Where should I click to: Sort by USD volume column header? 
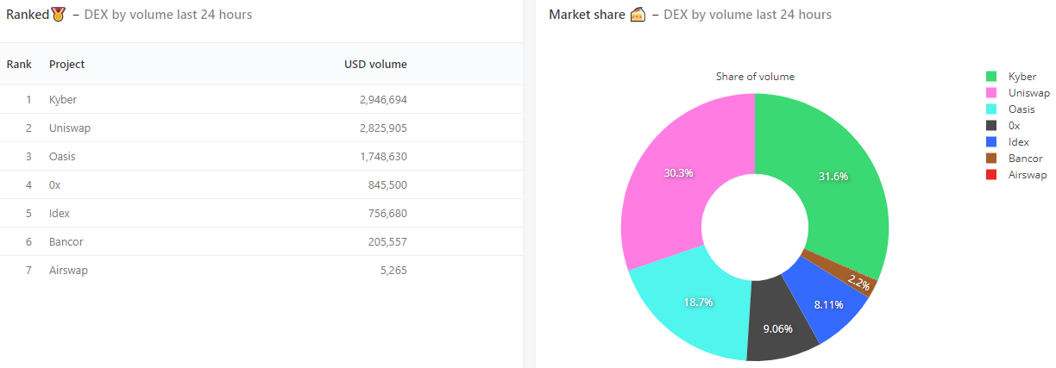[x=375, y=65]
